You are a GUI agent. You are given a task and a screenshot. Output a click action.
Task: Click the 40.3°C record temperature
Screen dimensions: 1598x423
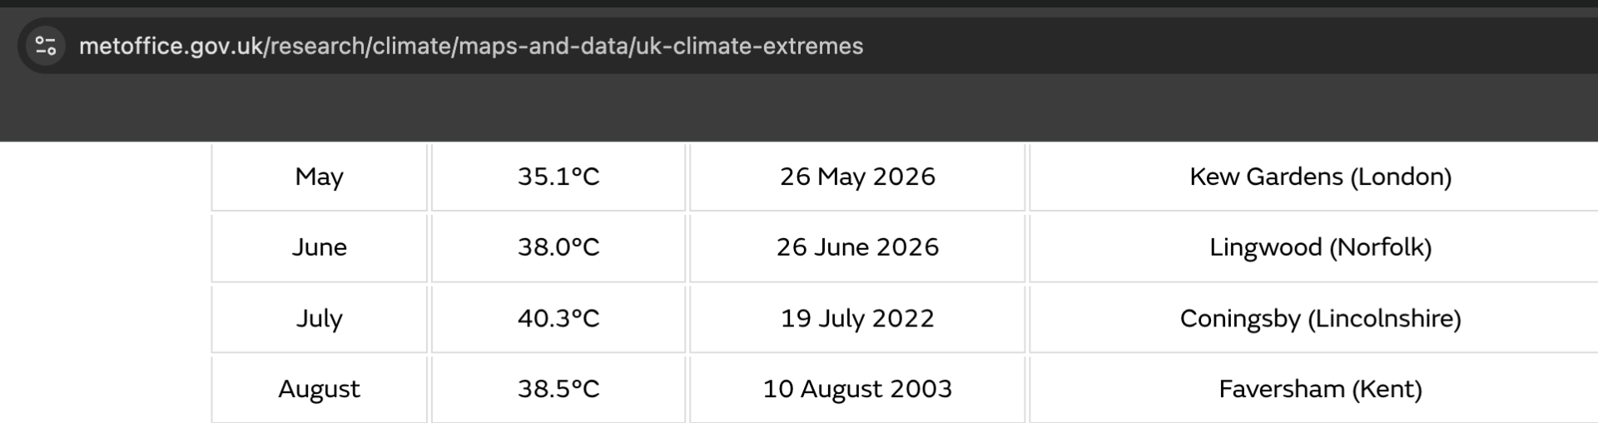(558, 318)
